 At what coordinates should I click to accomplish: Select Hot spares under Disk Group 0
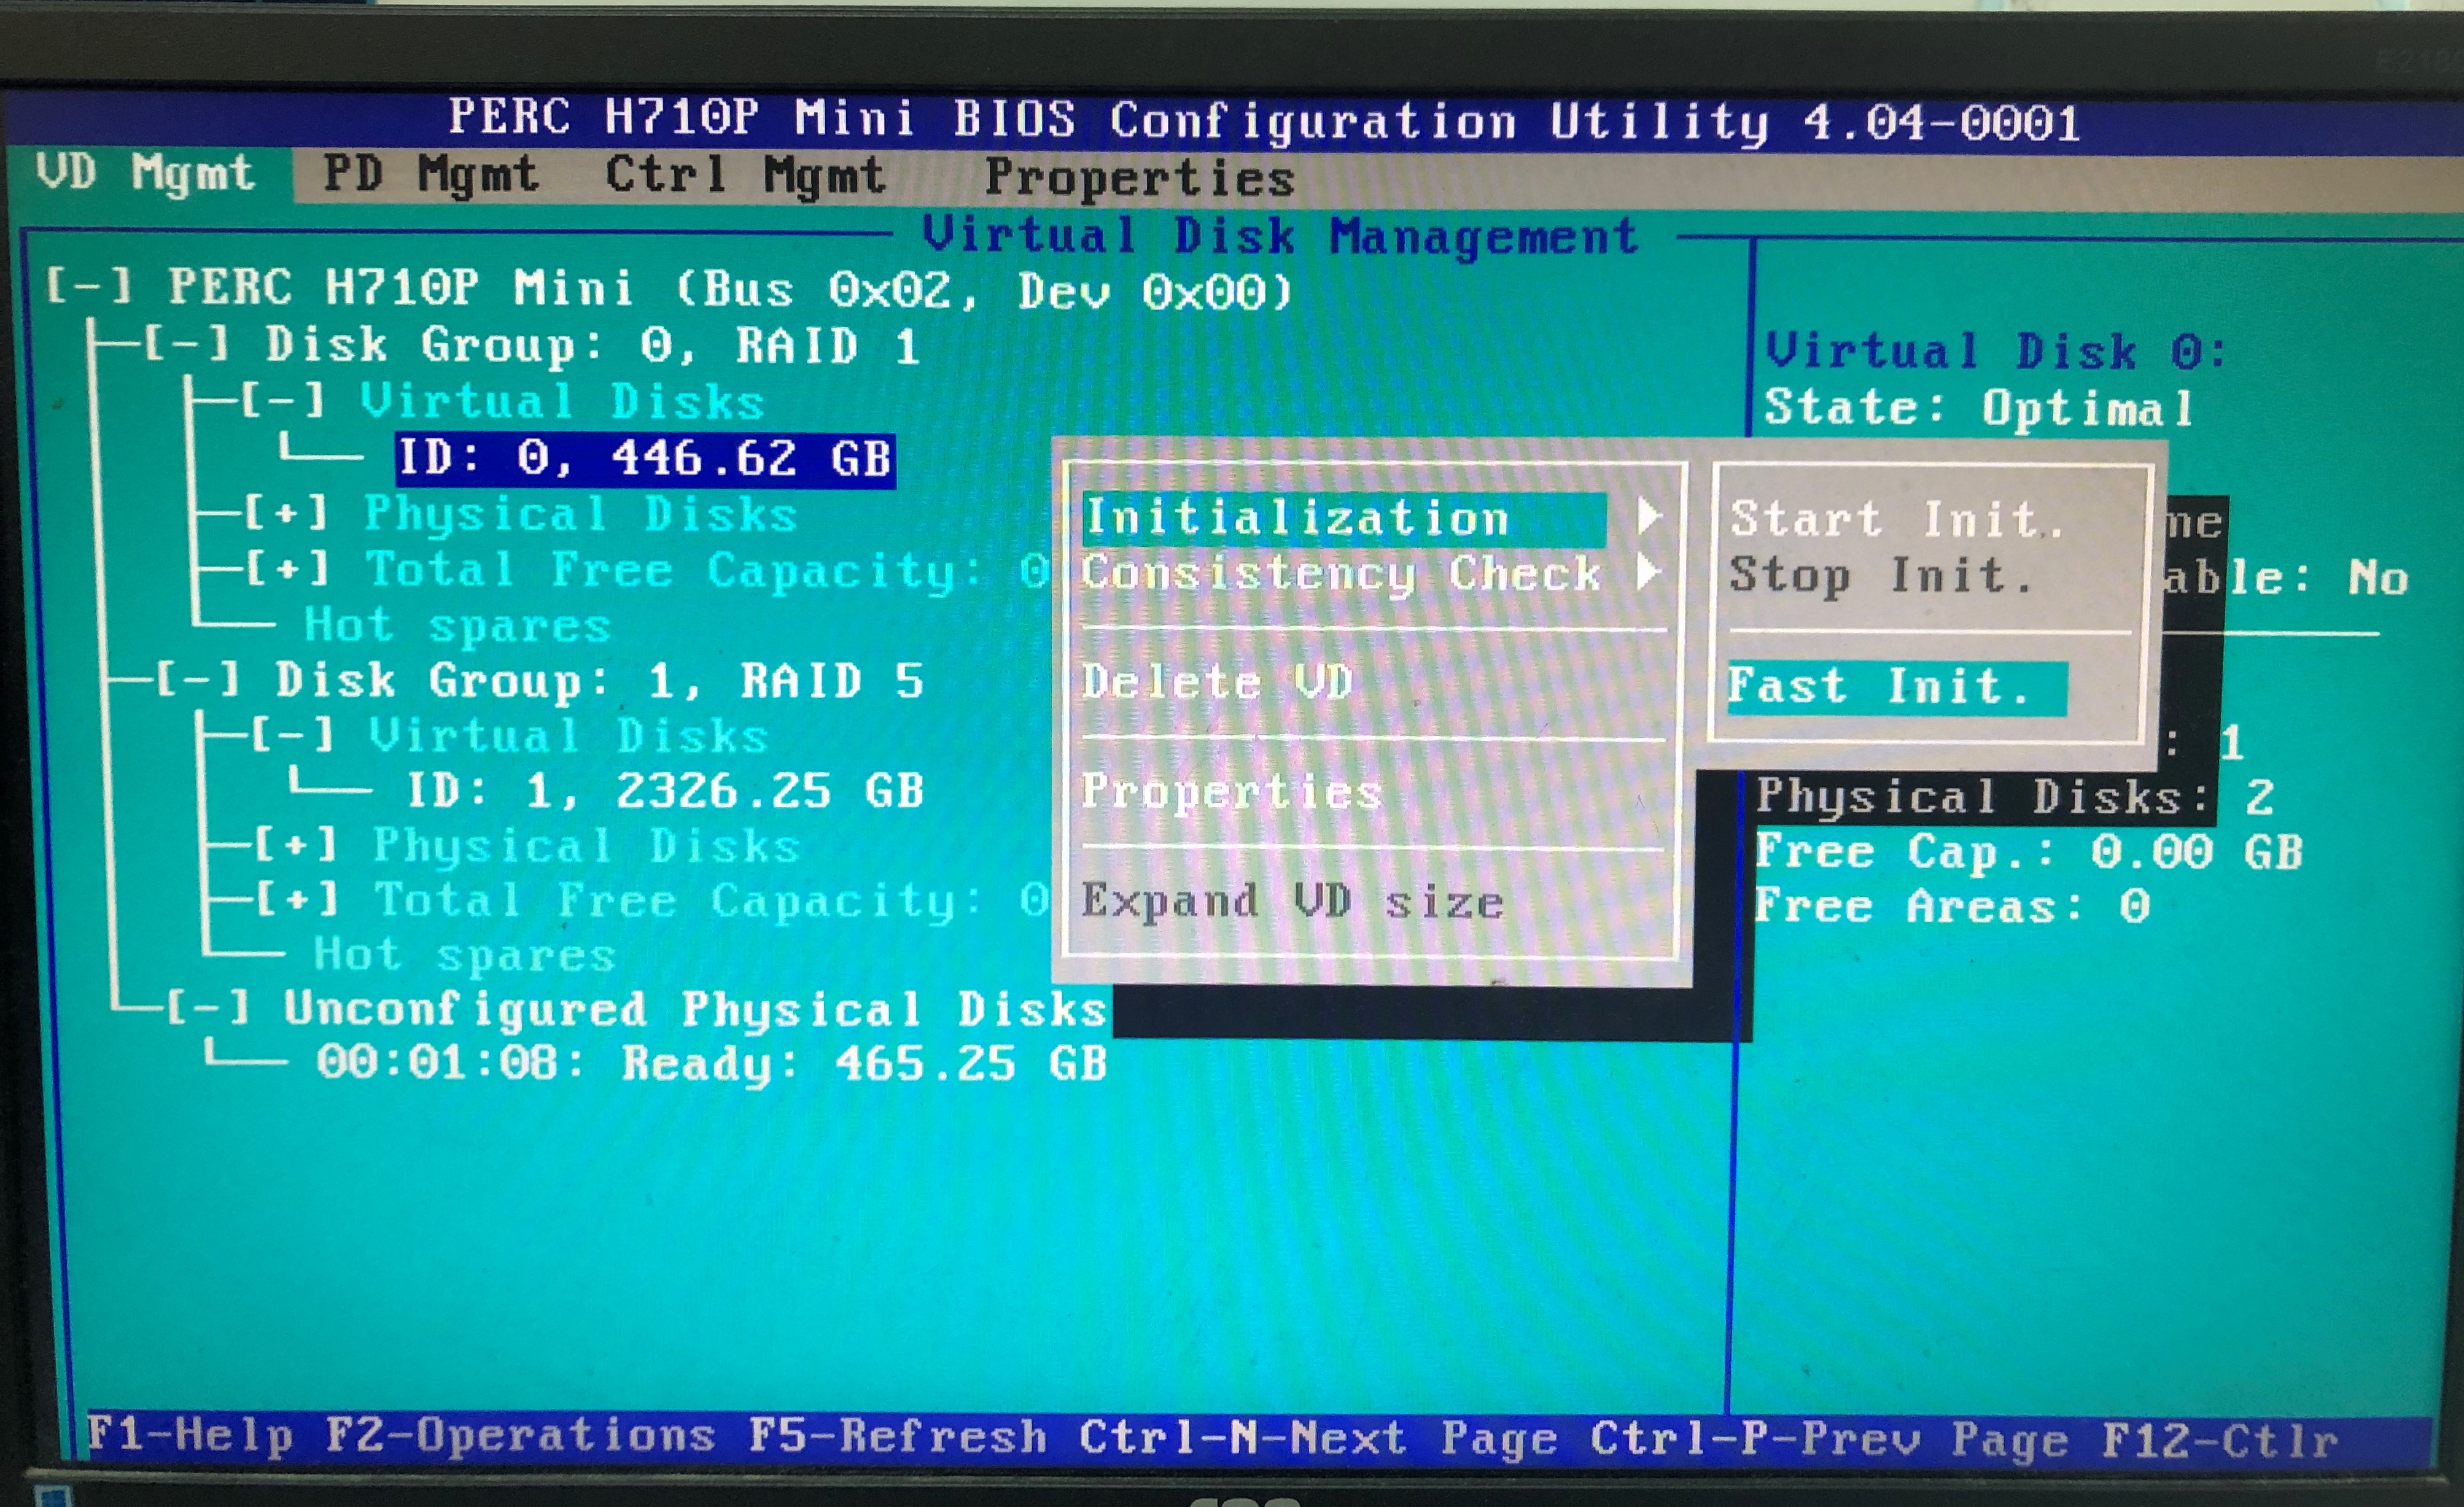(x=457, y=625)
